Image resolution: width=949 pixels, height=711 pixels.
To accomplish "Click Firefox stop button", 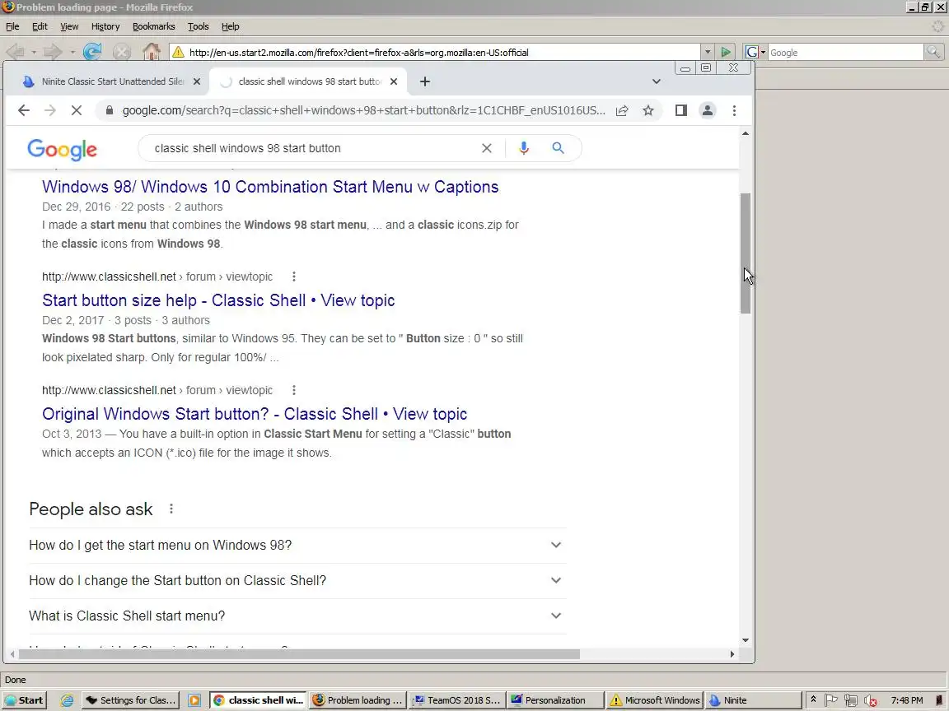I will tap(122, 52).
